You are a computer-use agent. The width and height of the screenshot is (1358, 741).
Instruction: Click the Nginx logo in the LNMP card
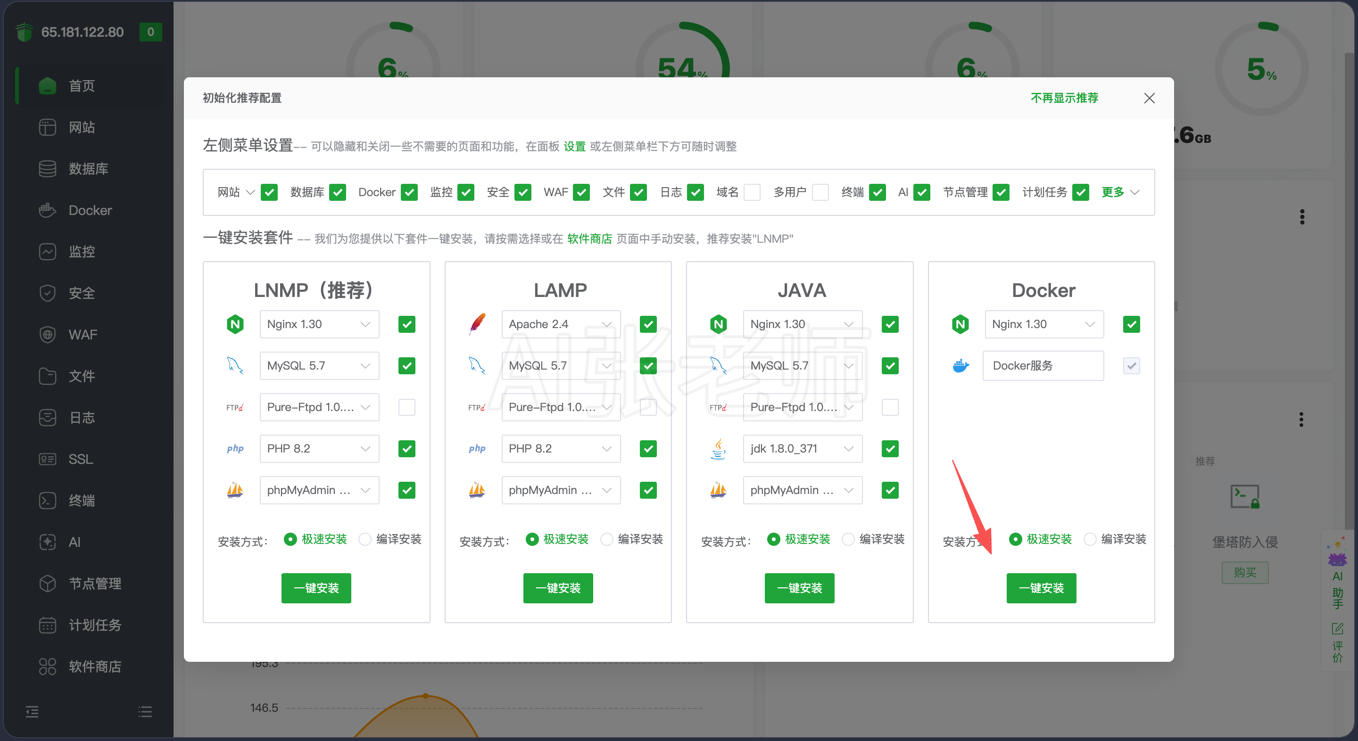click(x=235, y=324)
